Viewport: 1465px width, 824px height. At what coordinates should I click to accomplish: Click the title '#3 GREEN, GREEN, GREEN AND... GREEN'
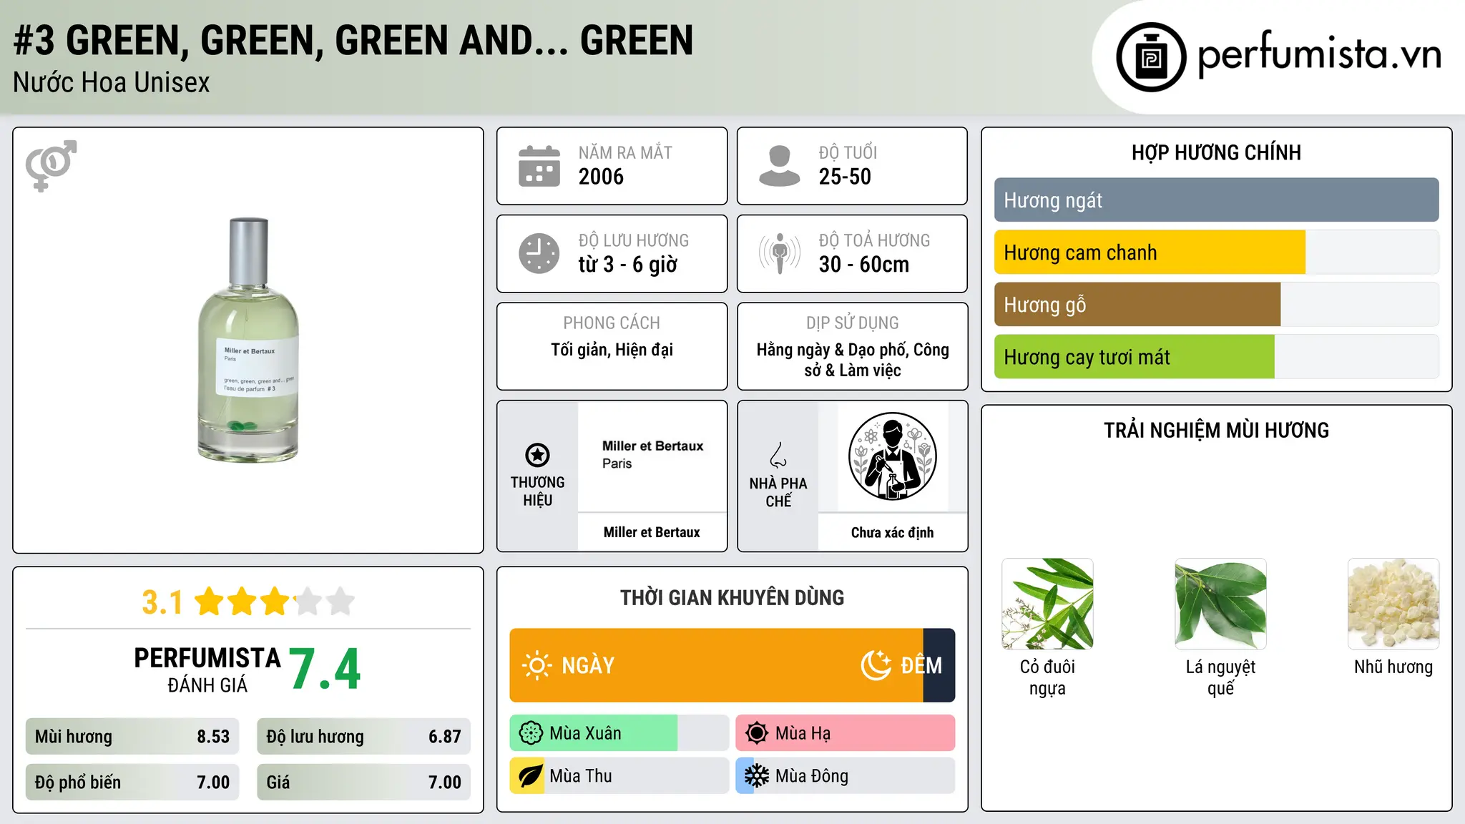coord(353,40)
